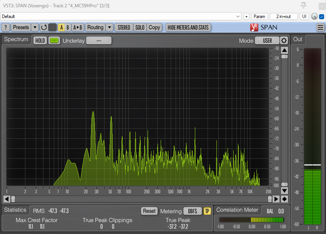Viewport: 326px width, 234px height.
Task: Expand the Default preset dropdown
Action: (238, 17)
